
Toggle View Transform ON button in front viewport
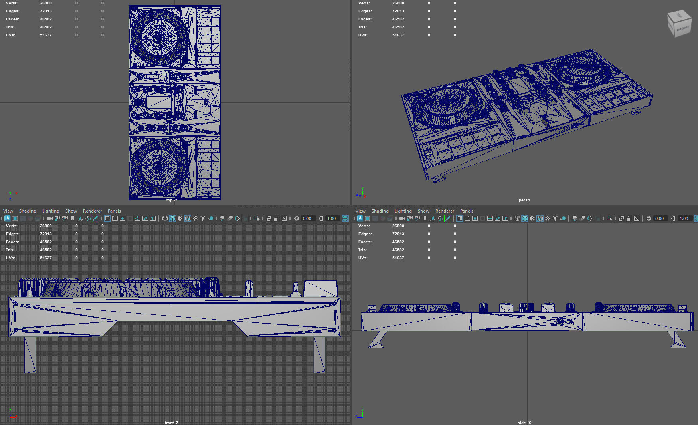coord(345,218)
